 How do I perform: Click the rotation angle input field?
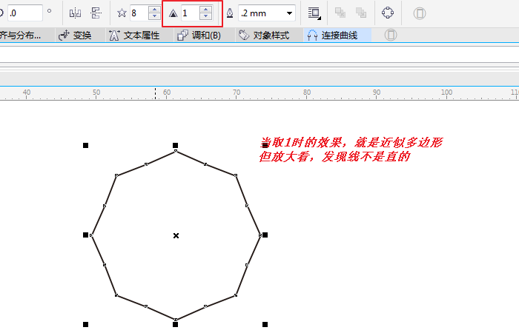coord(24,13)
